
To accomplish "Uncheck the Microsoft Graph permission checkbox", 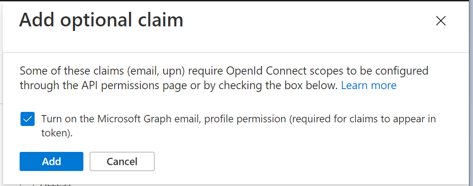I will (27, 120).
